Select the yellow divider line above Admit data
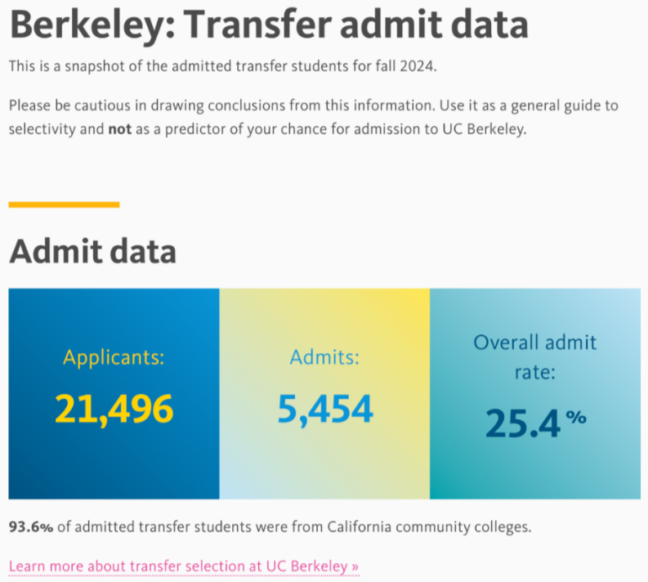648x582 pixels. point(64,204)
